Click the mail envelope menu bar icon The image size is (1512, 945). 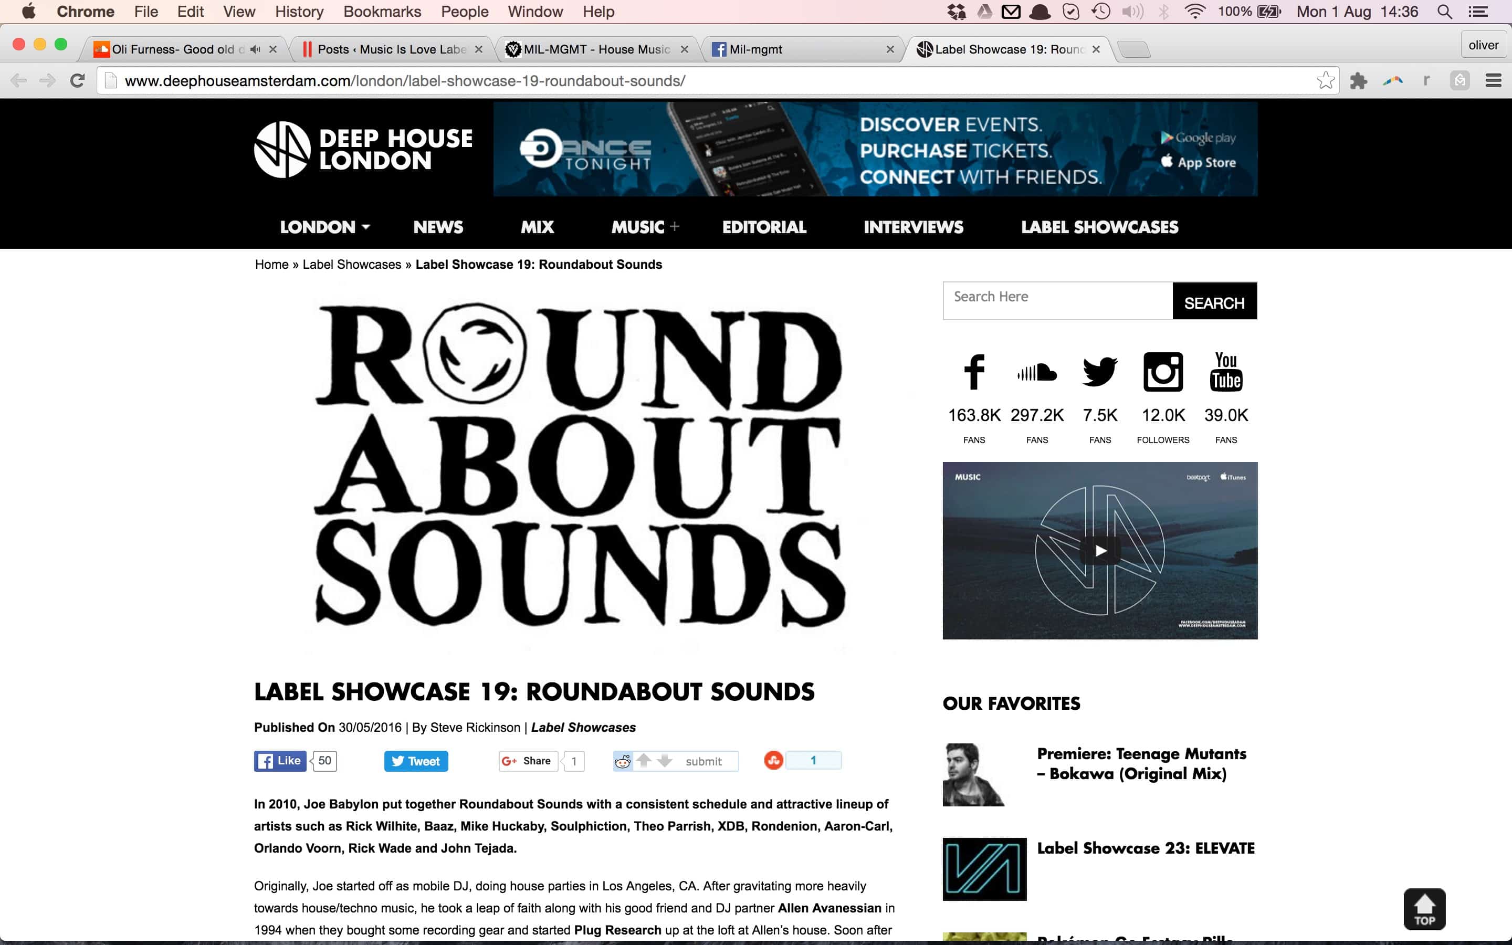click(x=1011, y=11)
